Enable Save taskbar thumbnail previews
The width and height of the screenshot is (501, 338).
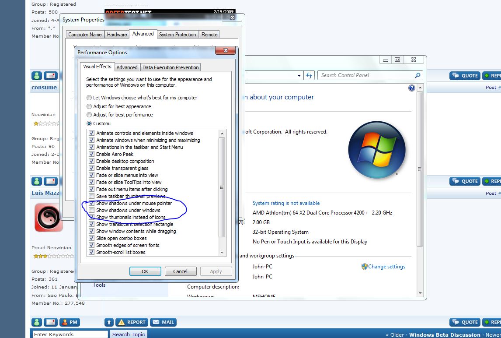click(x=91, y=196)
